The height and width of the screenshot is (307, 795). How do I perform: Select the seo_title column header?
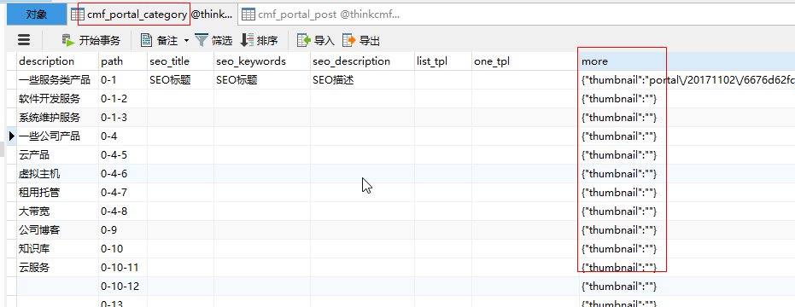(x=180, y=61)
